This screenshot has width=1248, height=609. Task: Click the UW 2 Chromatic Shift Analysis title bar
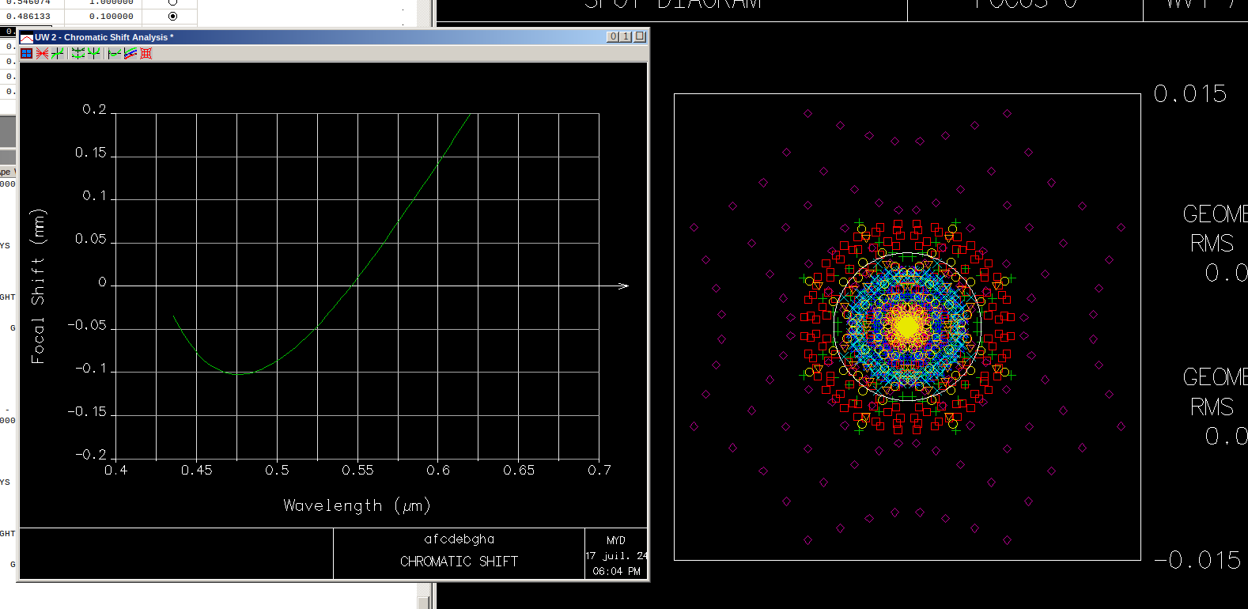(316, 37)
